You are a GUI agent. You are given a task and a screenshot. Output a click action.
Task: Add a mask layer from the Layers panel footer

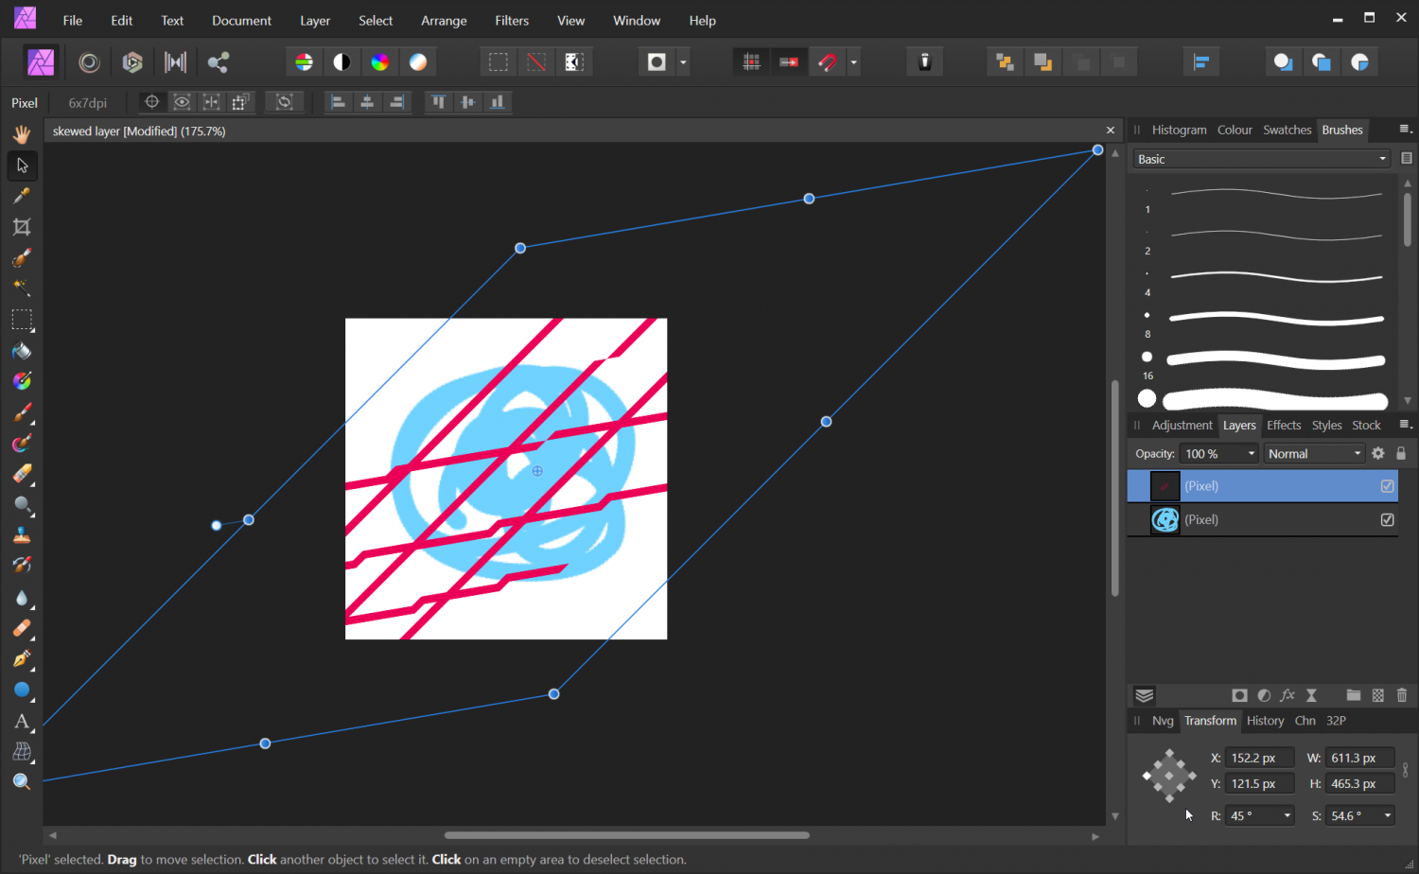click(1239, 695)
